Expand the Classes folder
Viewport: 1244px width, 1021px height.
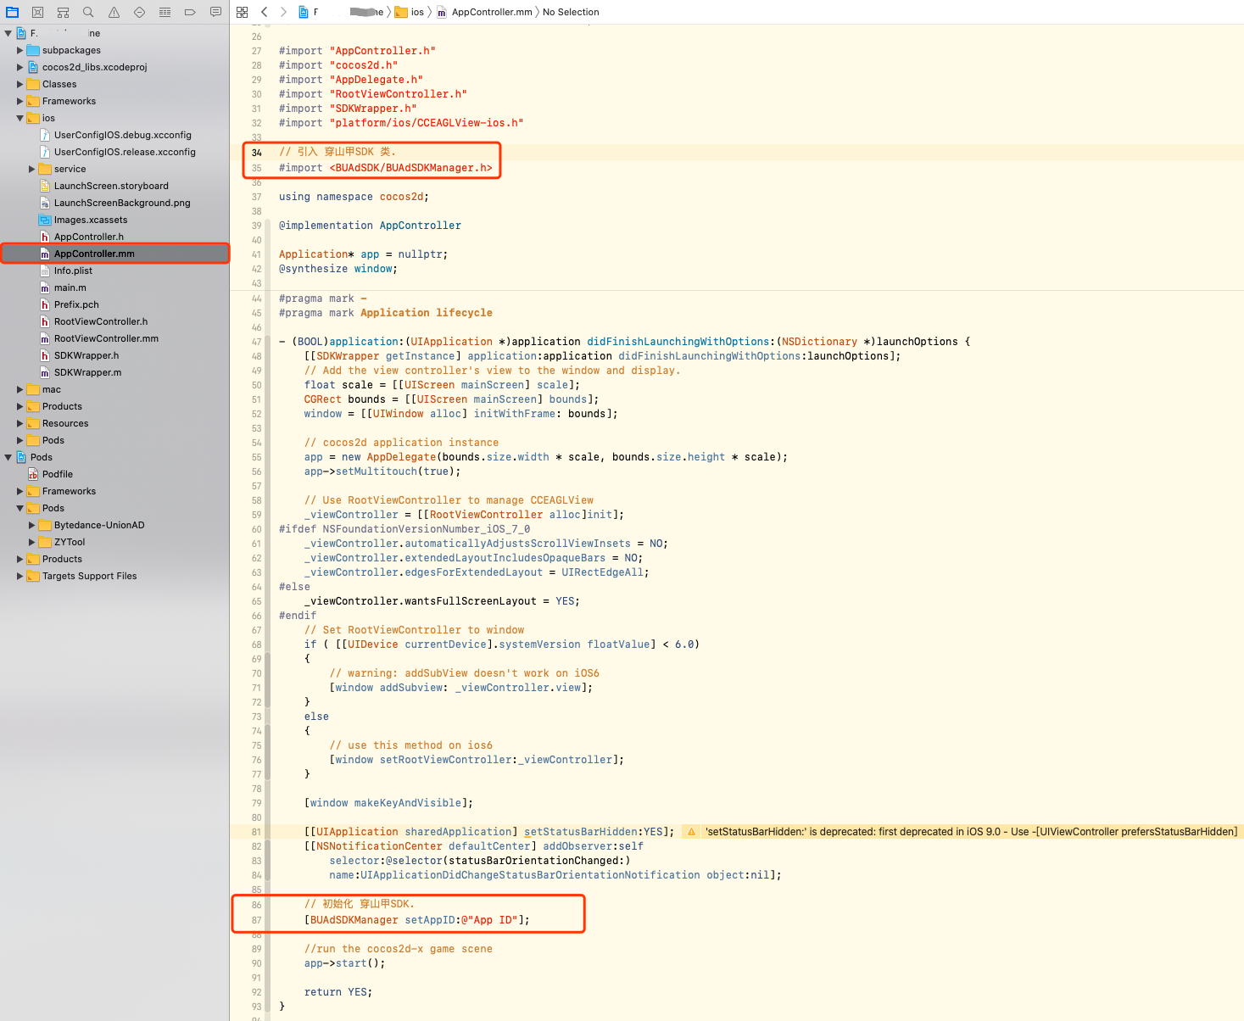coord(20,84)
